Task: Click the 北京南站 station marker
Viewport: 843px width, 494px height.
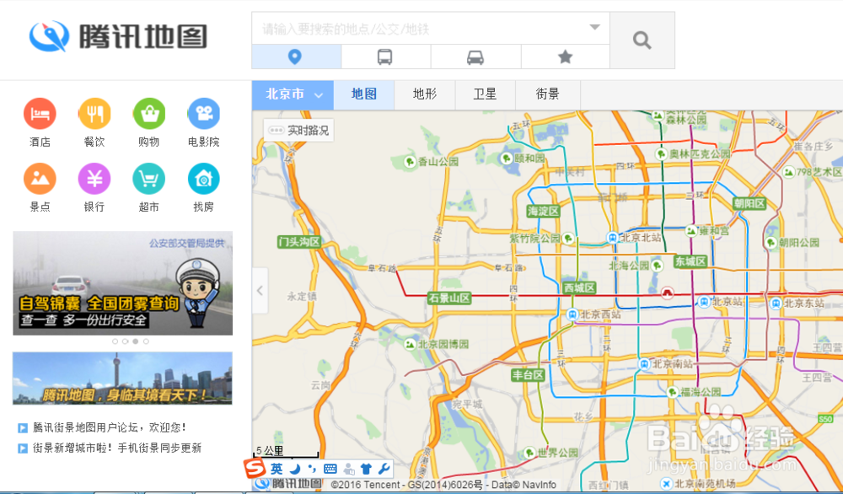Action: pos(644,364)
